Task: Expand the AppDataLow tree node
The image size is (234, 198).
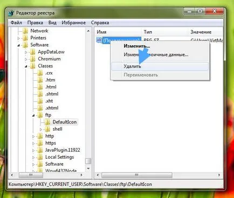Action: pyautogui.click(x=26, y=52)
